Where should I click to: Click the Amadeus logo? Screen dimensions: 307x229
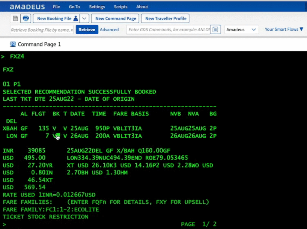click(x=27, y=7)
